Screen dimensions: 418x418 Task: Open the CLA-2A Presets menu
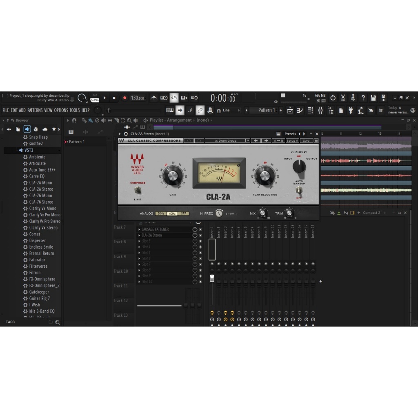tap(290, 134)
